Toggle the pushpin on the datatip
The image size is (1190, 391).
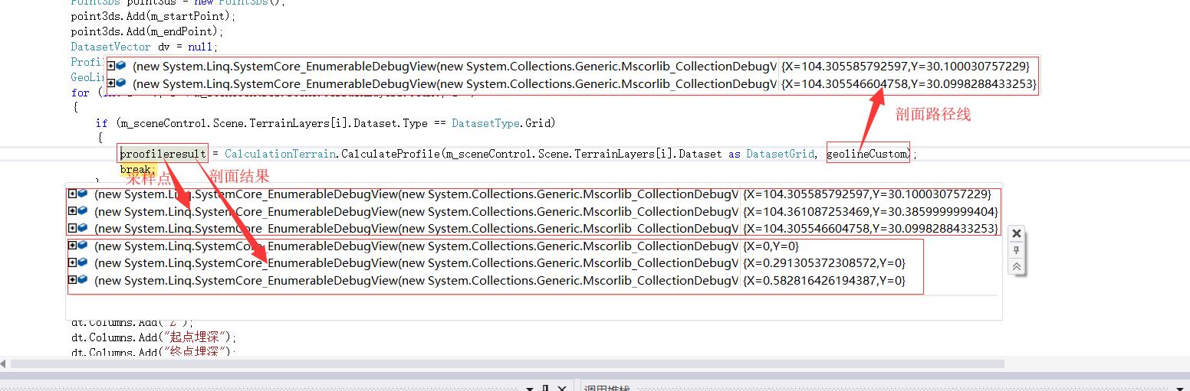(1016, 250)
